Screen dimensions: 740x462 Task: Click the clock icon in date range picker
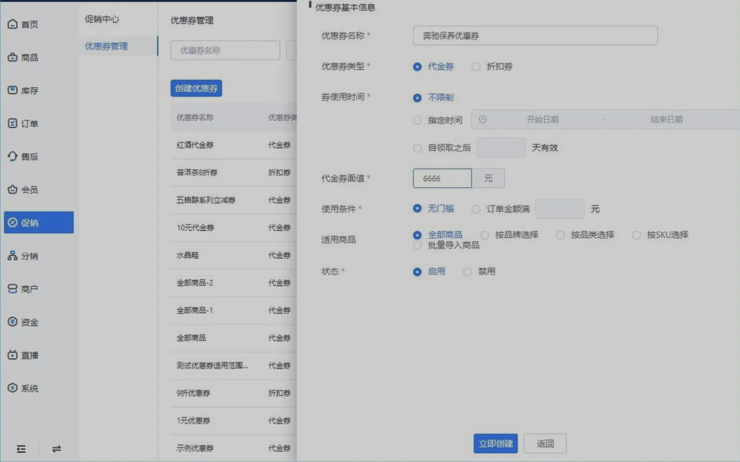483,119
